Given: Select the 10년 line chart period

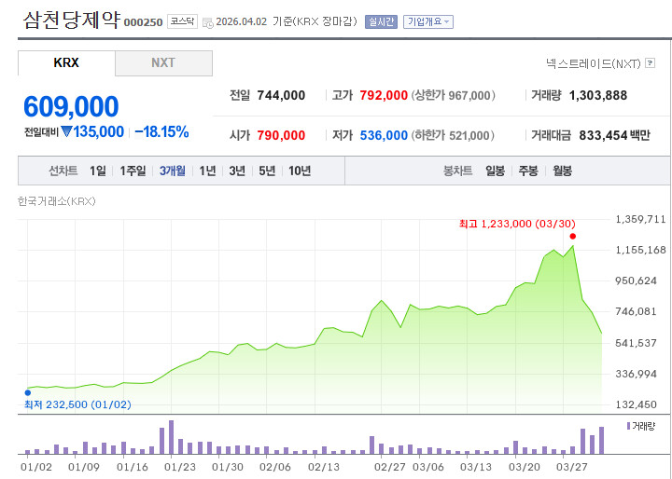Looking at the screenshot, I should pos(300,171).
